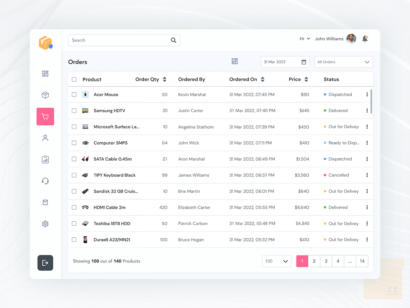Open the dashboard grid icon in sidebar
The image size is (410, 308).
pyautogui.click(x=45, y=74)
